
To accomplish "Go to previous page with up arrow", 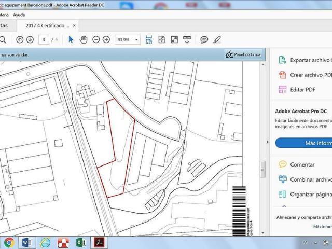I will 20,39.
